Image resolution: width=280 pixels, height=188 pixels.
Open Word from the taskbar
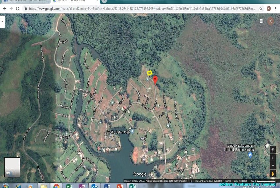107,186
